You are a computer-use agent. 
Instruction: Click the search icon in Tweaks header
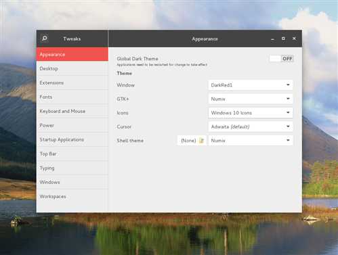(45, 39)
